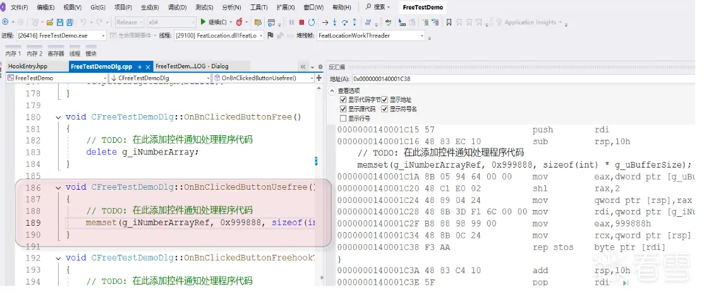Toggle the 显示代码字节 checkbox
Screen dimensions: 704x301
coord(344,100)
